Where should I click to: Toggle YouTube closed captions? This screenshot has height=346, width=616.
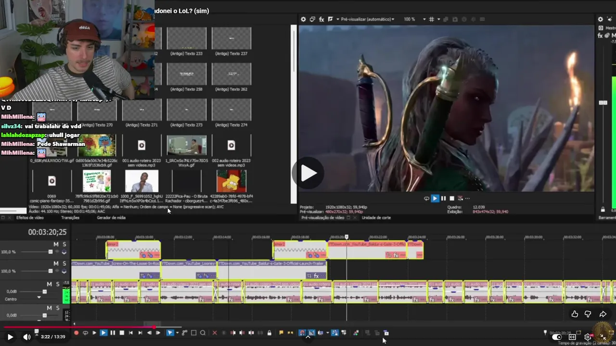[572, 337]
